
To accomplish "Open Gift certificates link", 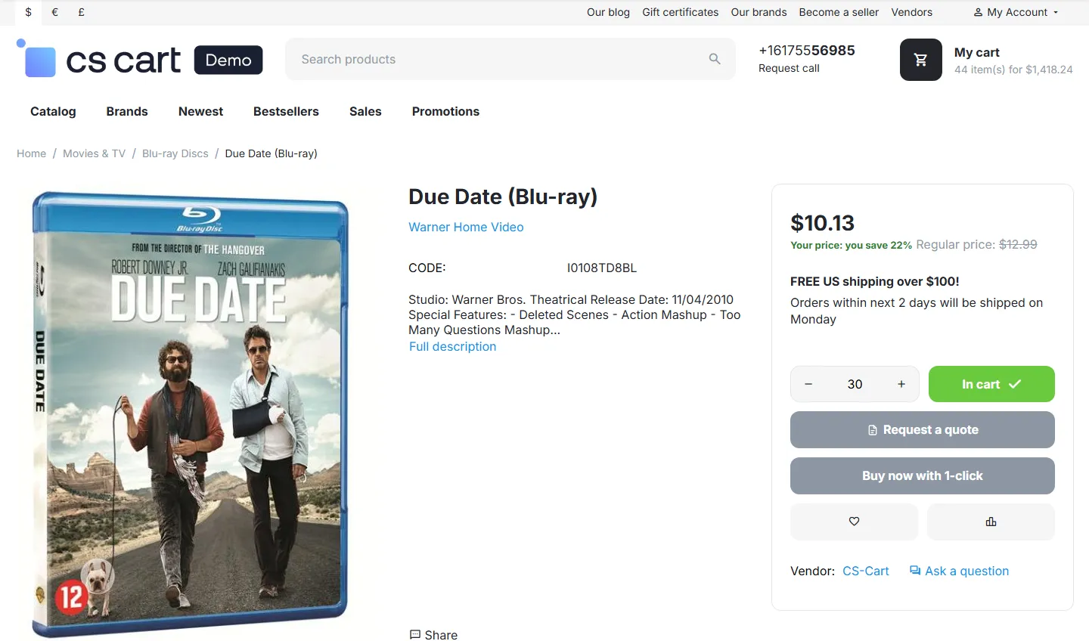I will tap(681, 12).
